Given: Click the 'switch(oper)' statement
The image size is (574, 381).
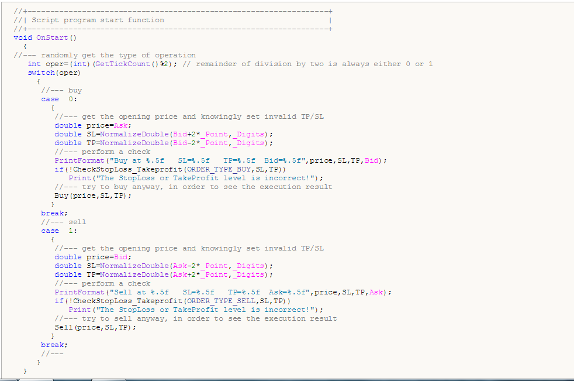Looking at the screenshot, I should click(54, 73).
